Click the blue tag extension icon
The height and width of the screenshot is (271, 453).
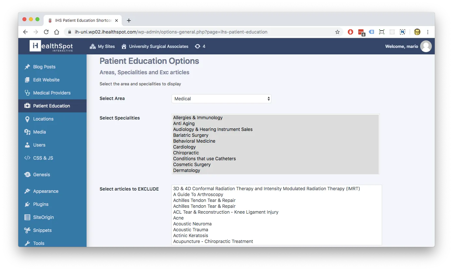coord(371,32)
